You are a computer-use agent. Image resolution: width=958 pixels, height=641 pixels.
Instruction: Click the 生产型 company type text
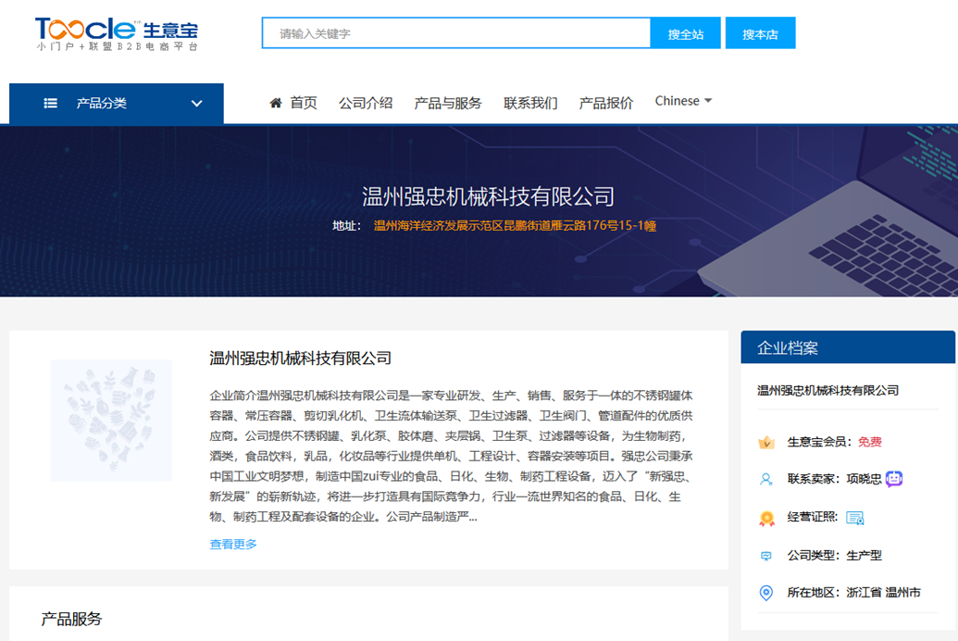tap(864, 556)
